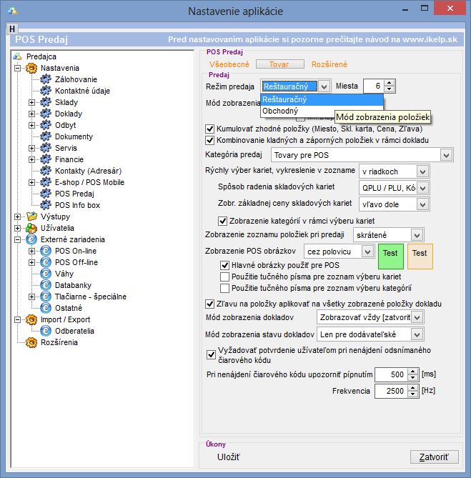Click the Nastavenia gear icon in tree
Viewport: 471px width, 478px height.
coord(31,68)
